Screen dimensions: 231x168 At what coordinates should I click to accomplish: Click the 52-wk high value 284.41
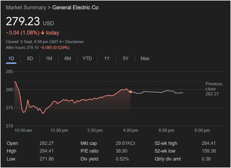click(209, 143)
